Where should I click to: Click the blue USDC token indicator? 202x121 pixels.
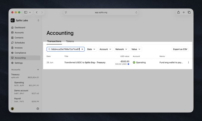[128, 64]
